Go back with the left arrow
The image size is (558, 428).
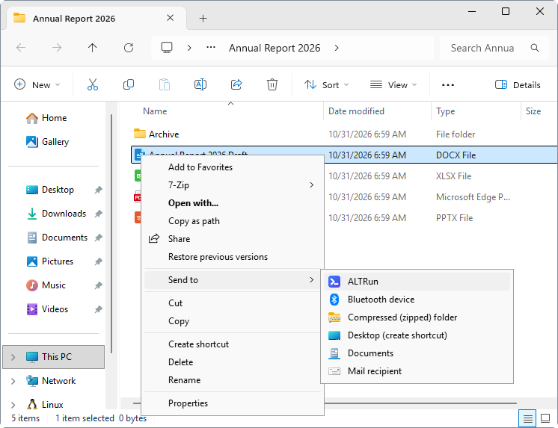(21, 48)
